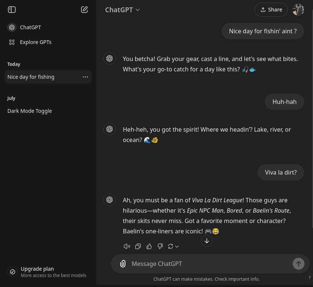Click the scroll to bottom arrow
313x287 pixels.
tap(207, 241)
